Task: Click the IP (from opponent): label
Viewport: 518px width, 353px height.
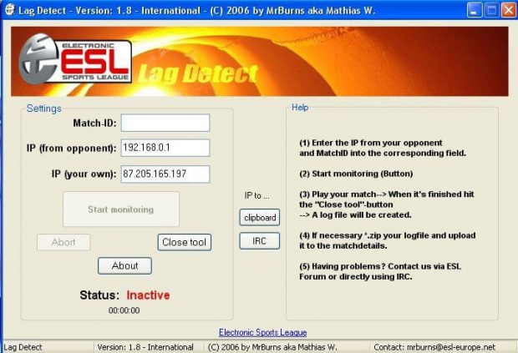Action: point(71,149)
